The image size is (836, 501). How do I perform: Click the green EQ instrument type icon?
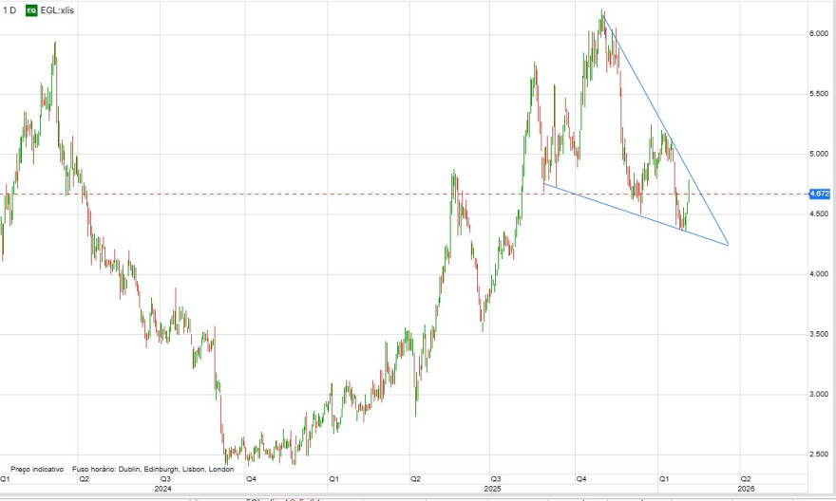tap(31, 10)
